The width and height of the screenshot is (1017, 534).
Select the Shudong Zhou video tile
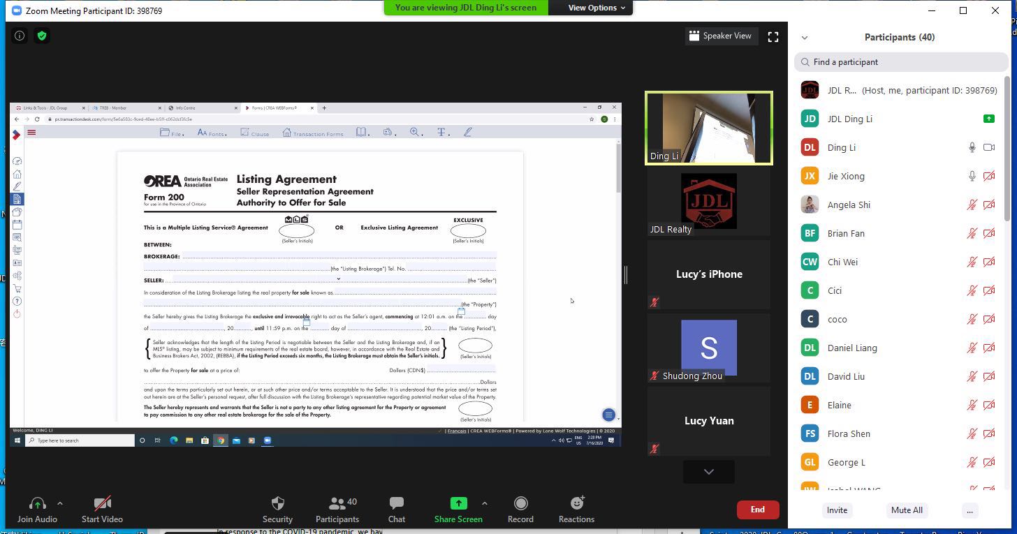coord(709,348)
